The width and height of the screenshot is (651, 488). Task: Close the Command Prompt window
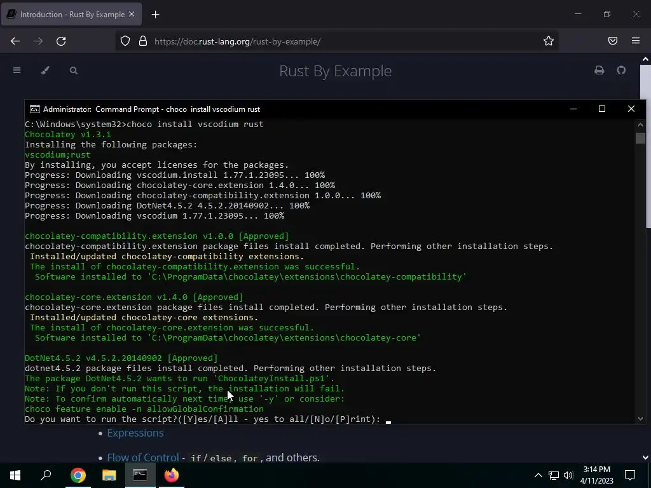tap(631, 109)
